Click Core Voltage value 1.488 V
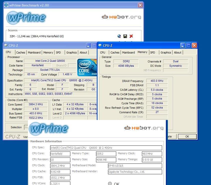The height and width of the screenshot is (185, 211). point(67,74)
